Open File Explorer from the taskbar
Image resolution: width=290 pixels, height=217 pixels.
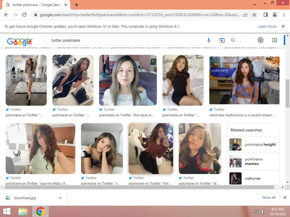click(23, 211)
